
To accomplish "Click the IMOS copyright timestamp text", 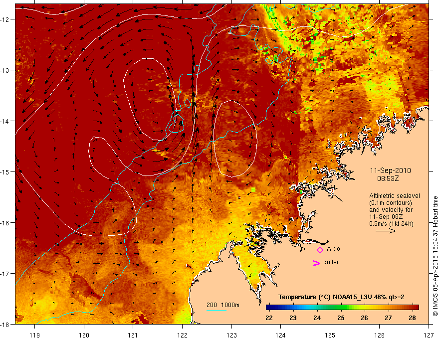I will click(x=435, y=256).
